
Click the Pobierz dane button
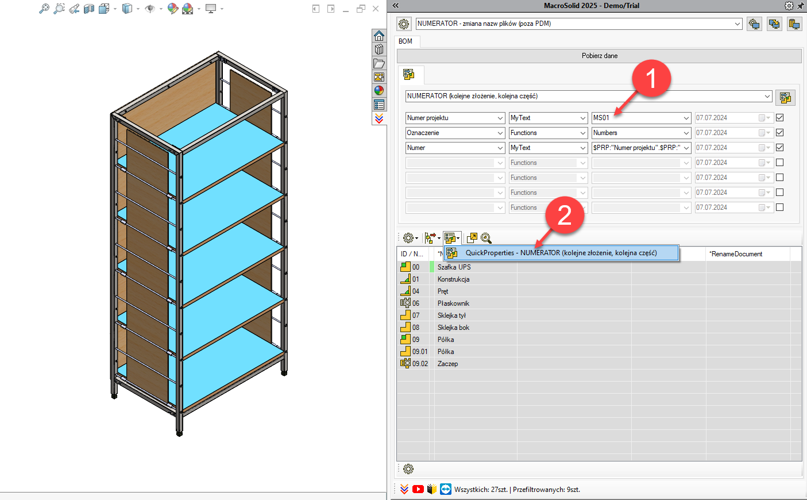599,56
